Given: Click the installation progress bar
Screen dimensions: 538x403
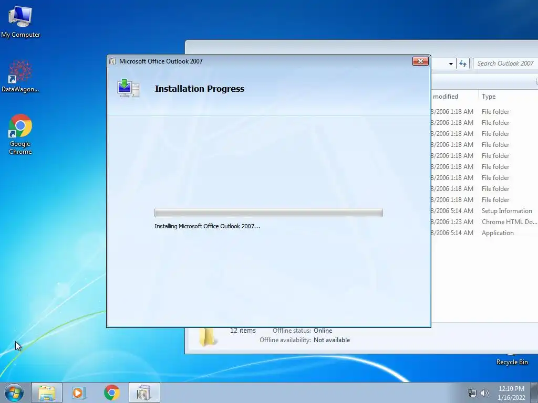Looking at the screenshot, I should (x=268, y=213).
